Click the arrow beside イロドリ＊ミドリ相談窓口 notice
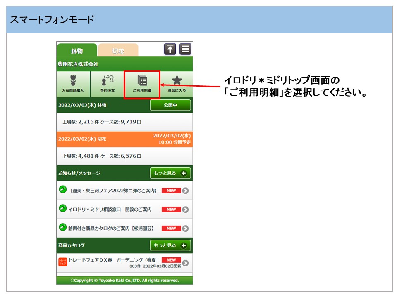Screen dimensions: 397x297 (186, 210)
